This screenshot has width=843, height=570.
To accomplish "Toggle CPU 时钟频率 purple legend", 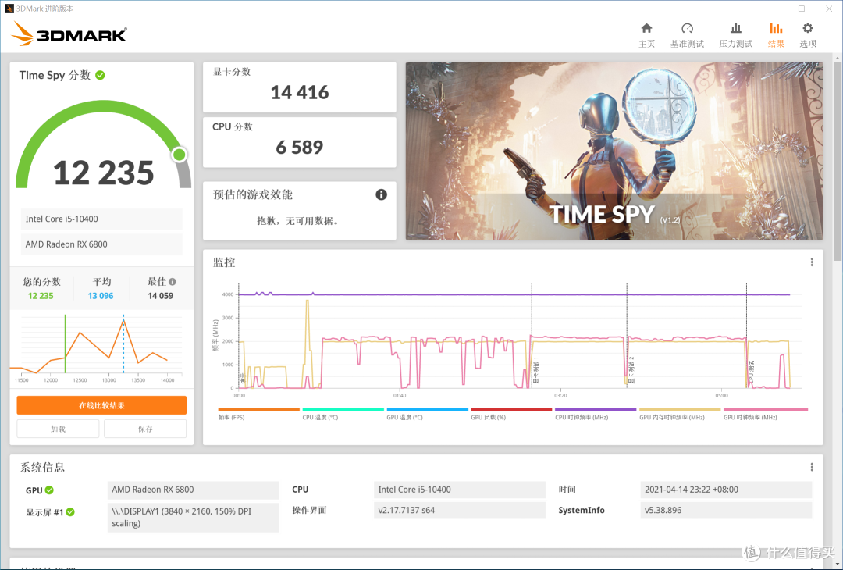I will pyautogui.click(x=596, y=414).
